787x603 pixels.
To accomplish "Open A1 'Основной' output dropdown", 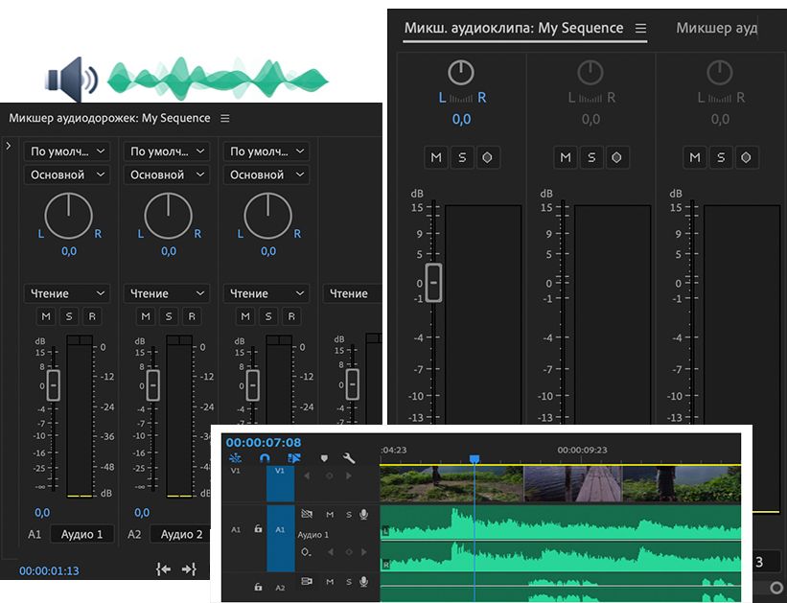I will click(67, 174).
